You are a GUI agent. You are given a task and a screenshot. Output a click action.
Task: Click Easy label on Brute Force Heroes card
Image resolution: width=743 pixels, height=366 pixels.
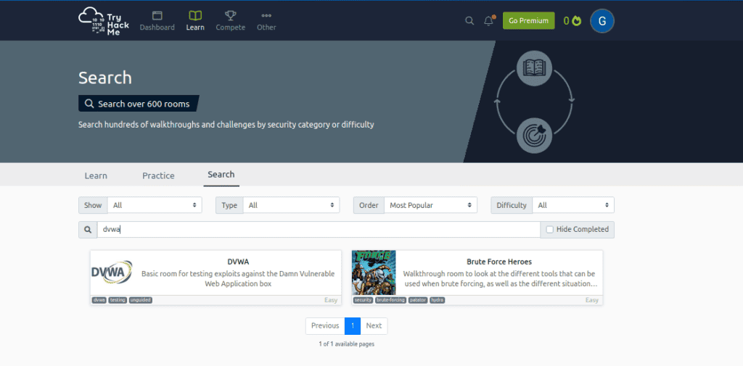pyautogui.click(x=592, y=300)
